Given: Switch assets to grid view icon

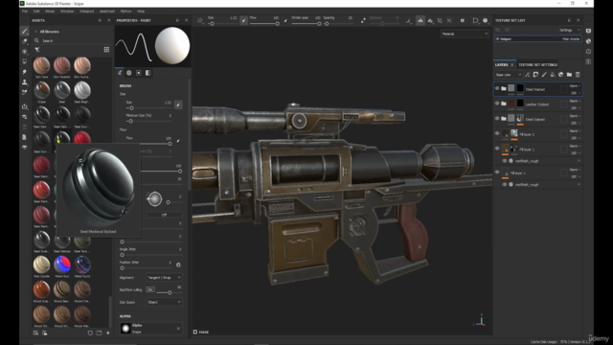Looking at the screenshot, I should 106,50.
